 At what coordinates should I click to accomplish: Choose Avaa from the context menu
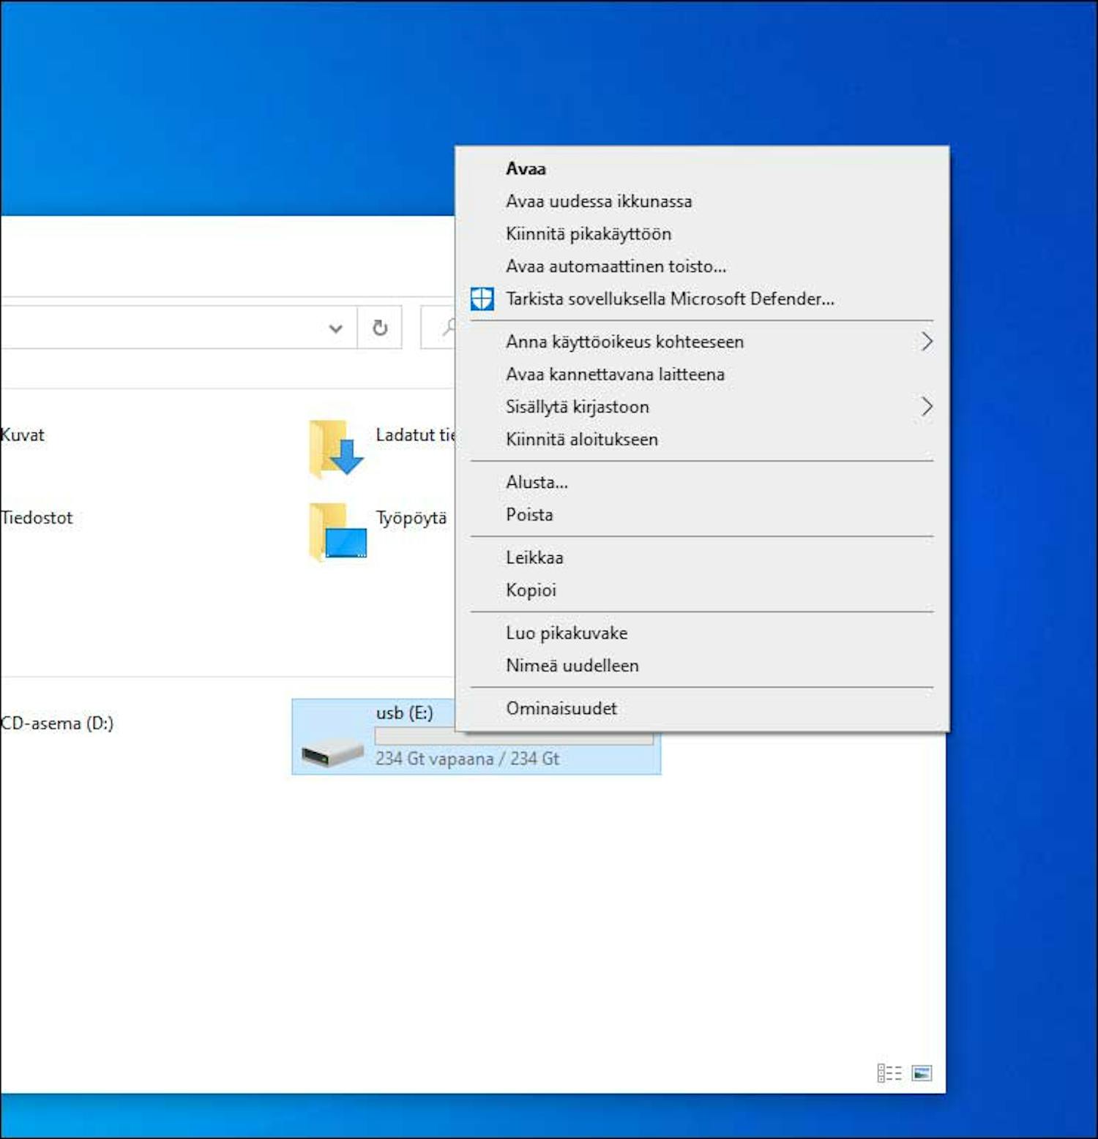click(x=525, y=168)
